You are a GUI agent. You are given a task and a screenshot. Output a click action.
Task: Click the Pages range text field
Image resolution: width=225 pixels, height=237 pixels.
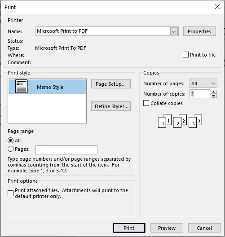66,150
